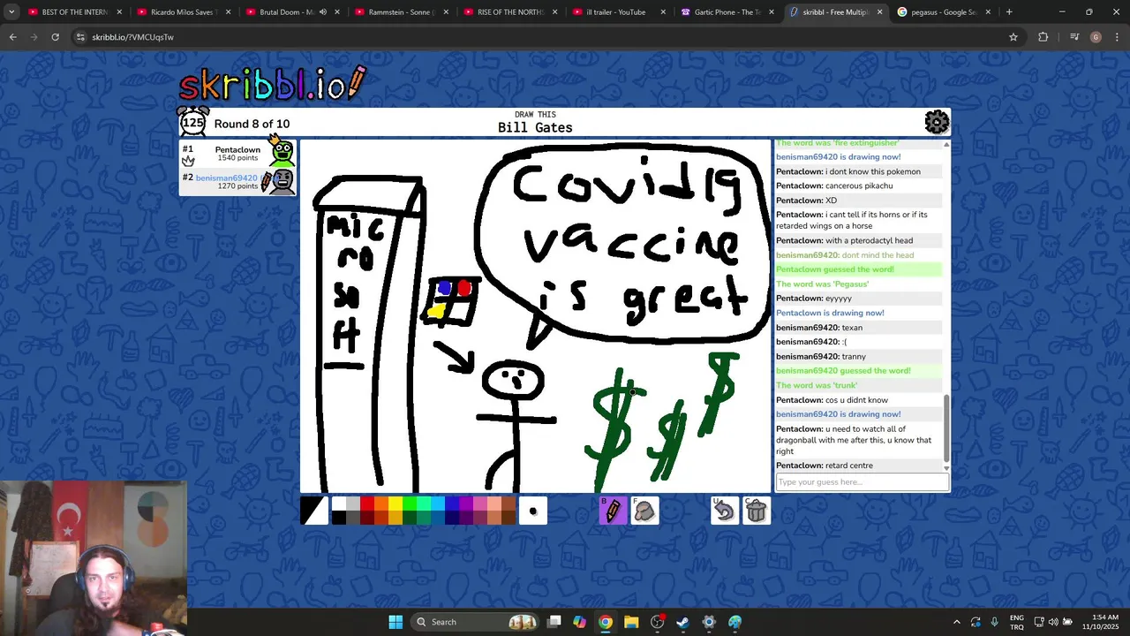Open skribbl settings gear icon

point(936,122)
